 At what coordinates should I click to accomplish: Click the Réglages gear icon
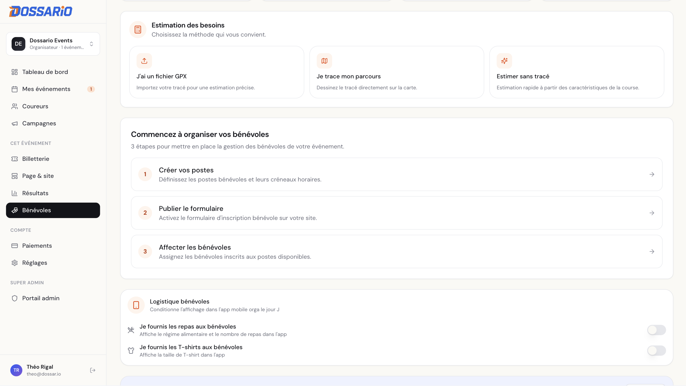(x=15, y=263)
